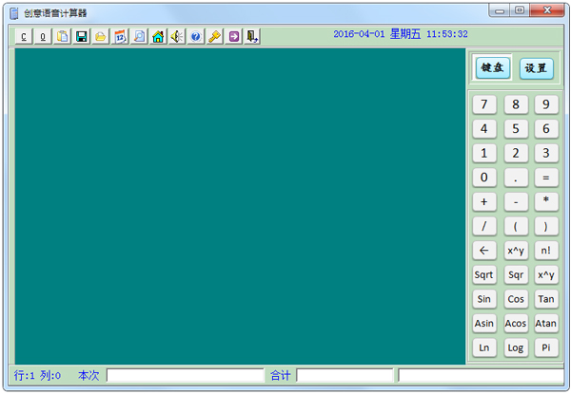Viewport: 571px width, 394px height.
Task: Tap the 3 key
Action: 546,153
